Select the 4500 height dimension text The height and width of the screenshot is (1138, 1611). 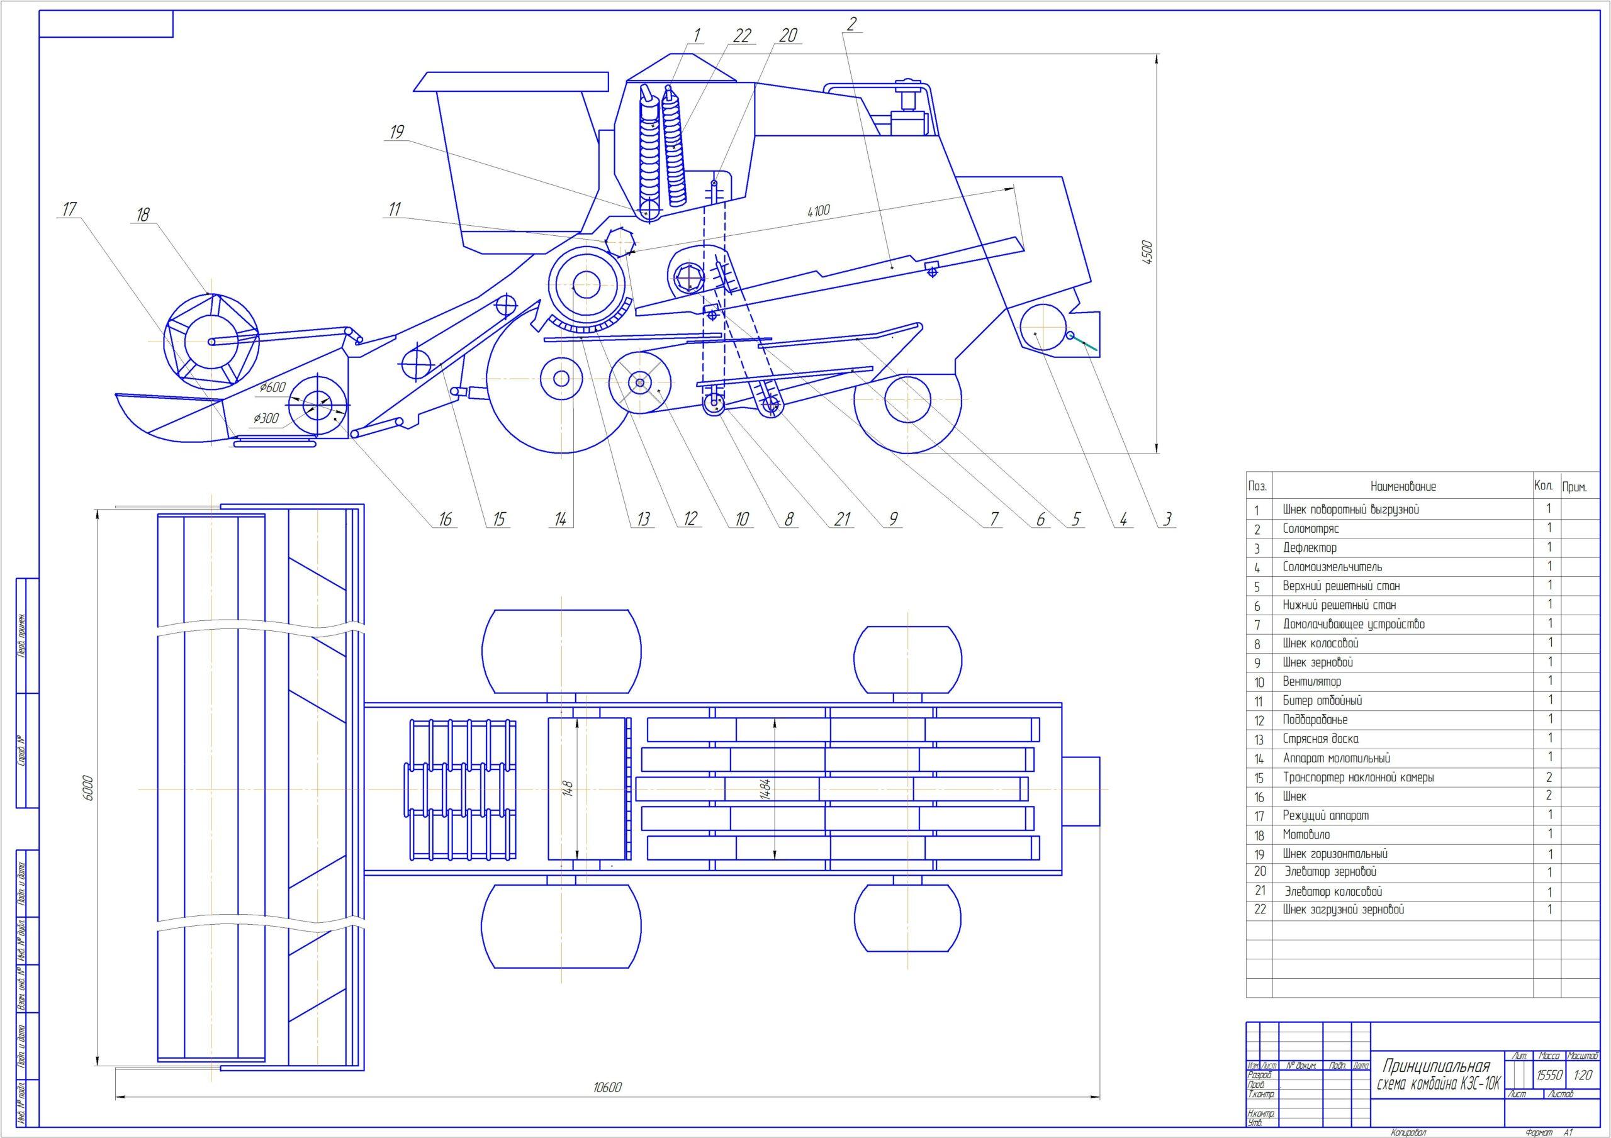1147,254
